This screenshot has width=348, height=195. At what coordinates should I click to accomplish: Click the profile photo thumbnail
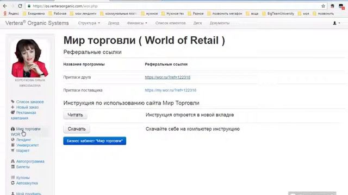pyautogui.click(x=30, y=58)
